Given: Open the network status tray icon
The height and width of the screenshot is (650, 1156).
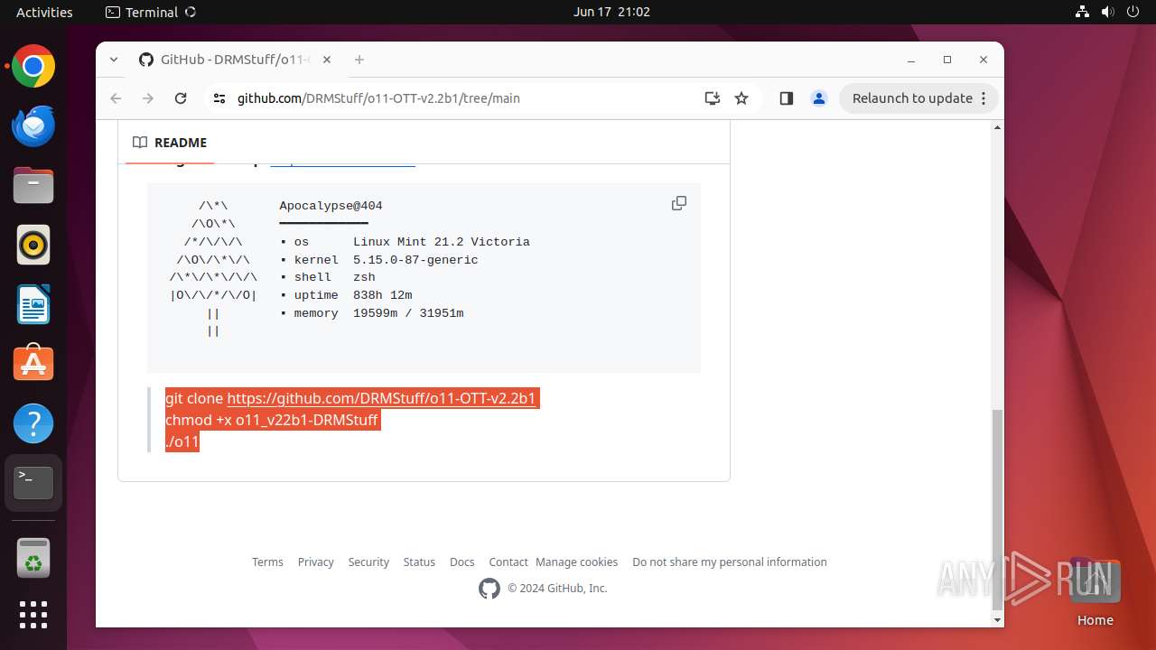Looking at the screenshot, I should click(1083, 12).
